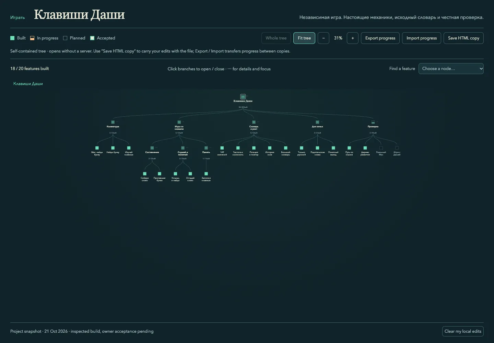Click the 'Родительские слова' node square
Viewport: 494px width, 343px height.
317,148
